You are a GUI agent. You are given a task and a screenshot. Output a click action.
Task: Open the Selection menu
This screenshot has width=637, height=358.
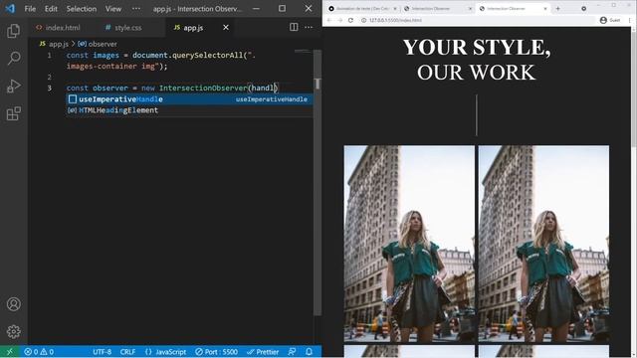82,9
